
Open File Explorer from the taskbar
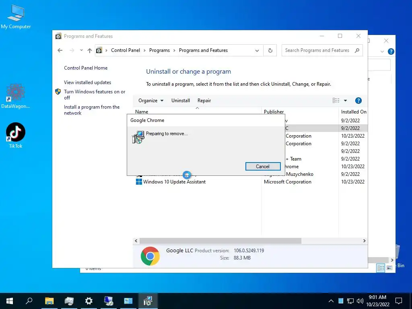pos(49,301)
